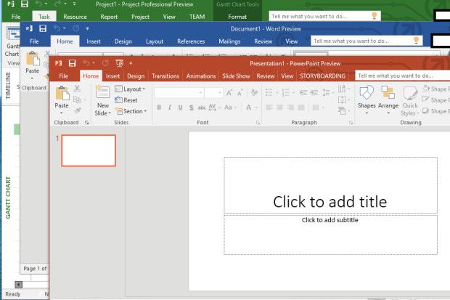Open the font name combo box
Viewport: 450px width, 300px height.
coord(179,93)
